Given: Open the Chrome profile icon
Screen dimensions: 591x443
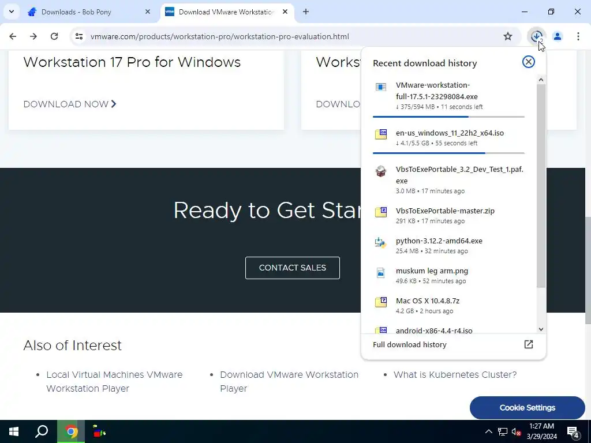Looking at the screenshot, I should pyautogui.click(x=557, y=36).
